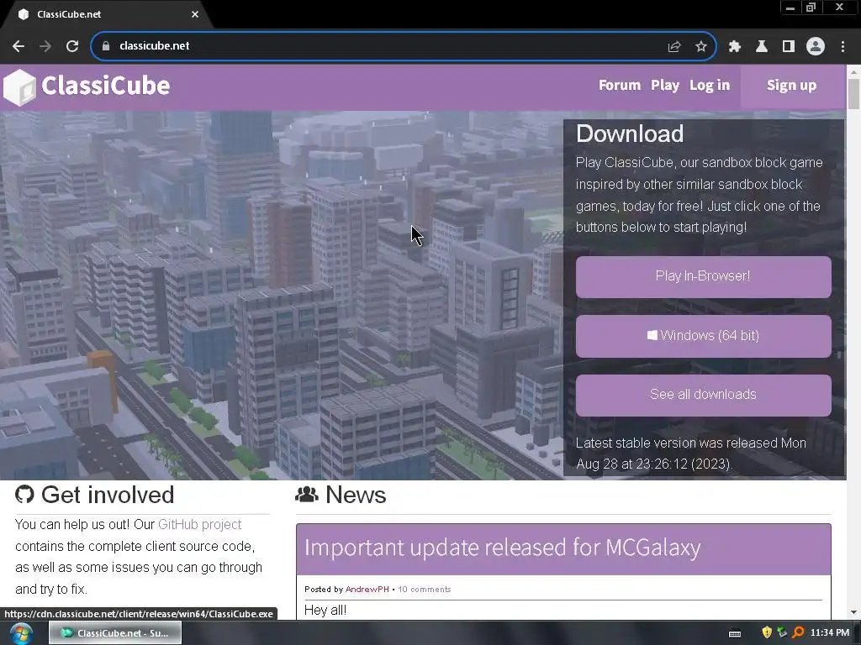Click the browser back arrow
Screen dimensions: 861x645
click(x=18, y=46)
